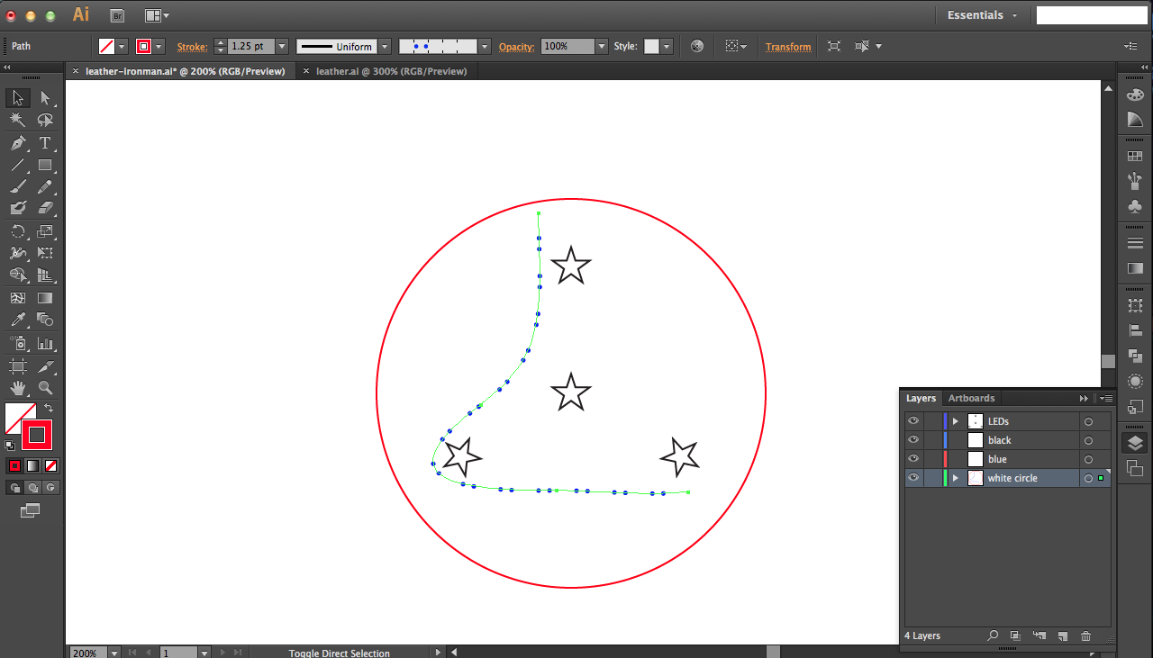The height and width of the screenshot is (658, 1153).
Task: Hide the LEDs layer
Action: (x=912, y=420)
